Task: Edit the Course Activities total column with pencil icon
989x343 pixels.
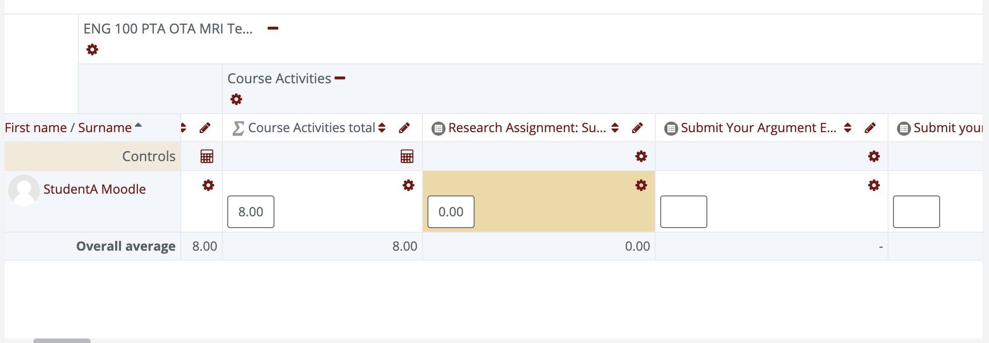Action: [404, 128]
